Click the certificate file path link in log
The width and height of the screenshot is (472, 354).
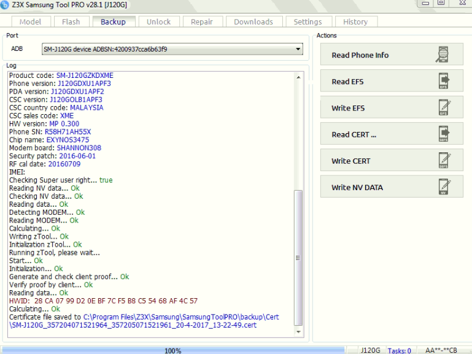point(144,321)
